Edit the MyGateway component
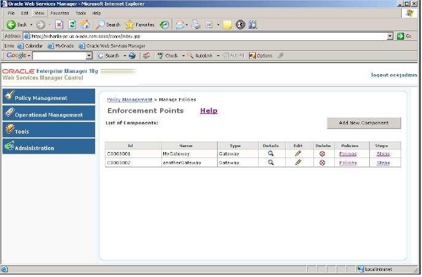The height and width of the screenshot is (277, 422). 298,154
